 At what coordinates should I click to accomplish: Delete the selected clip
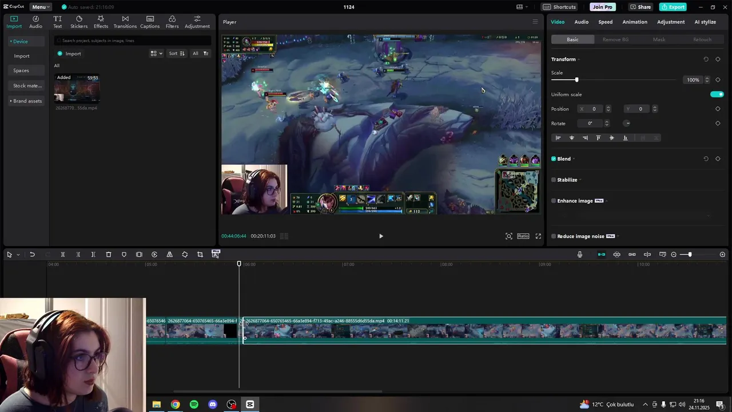point(109,255)
